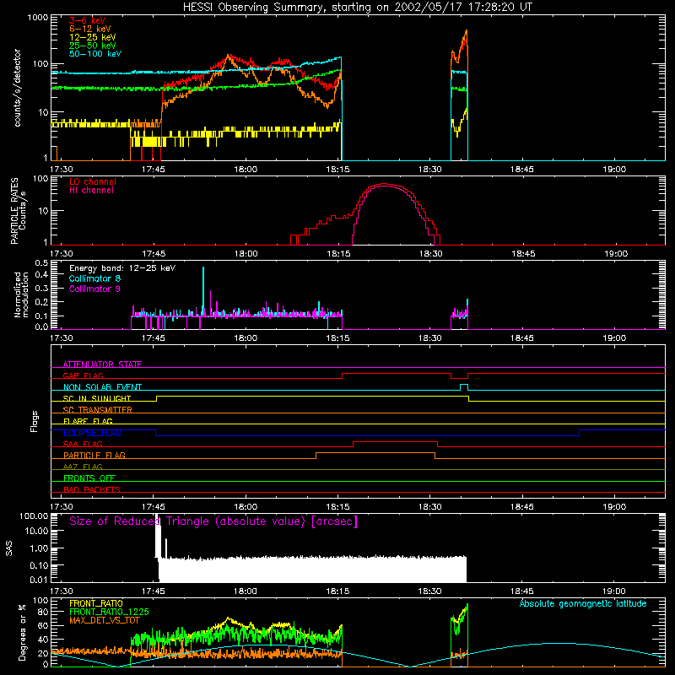The height and width of the screenshot is (675, 675).
Task: Click the SC_IN_SUNLIGHT flag label
Action: [x=97, y=398]
